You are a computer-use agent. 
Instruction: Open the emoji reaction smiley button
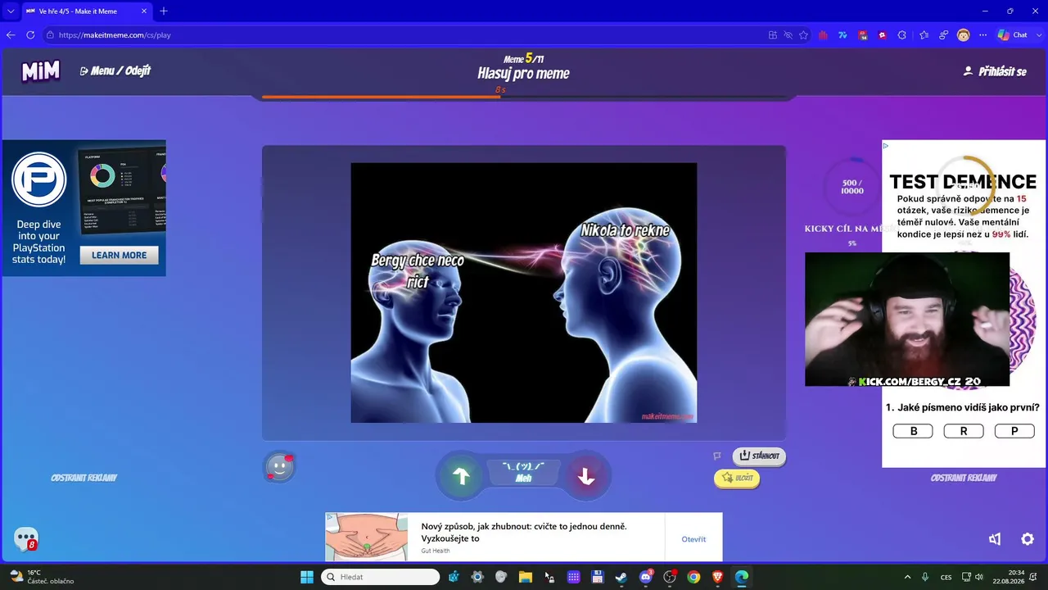(x=279, y=467)
